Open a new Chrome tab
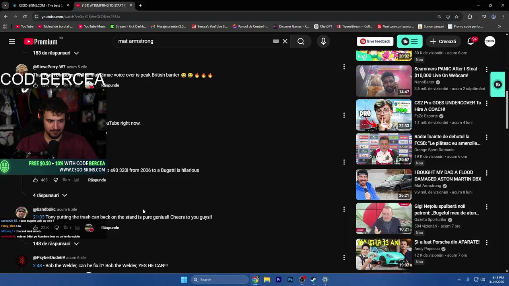The height and width of the screenshot is (286, 509). (140, 5)
